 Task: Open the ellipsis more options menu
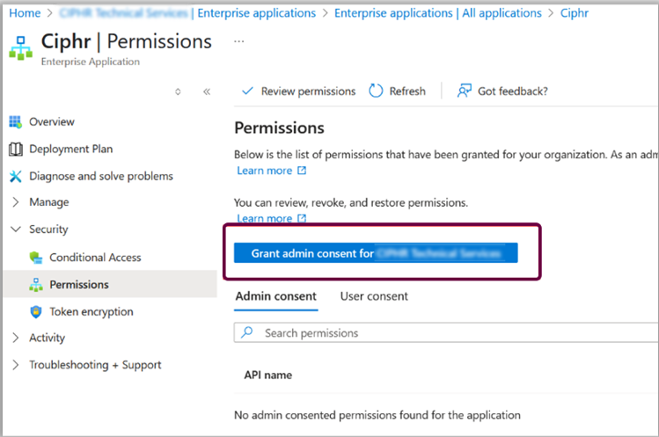[x=238, y=41]
